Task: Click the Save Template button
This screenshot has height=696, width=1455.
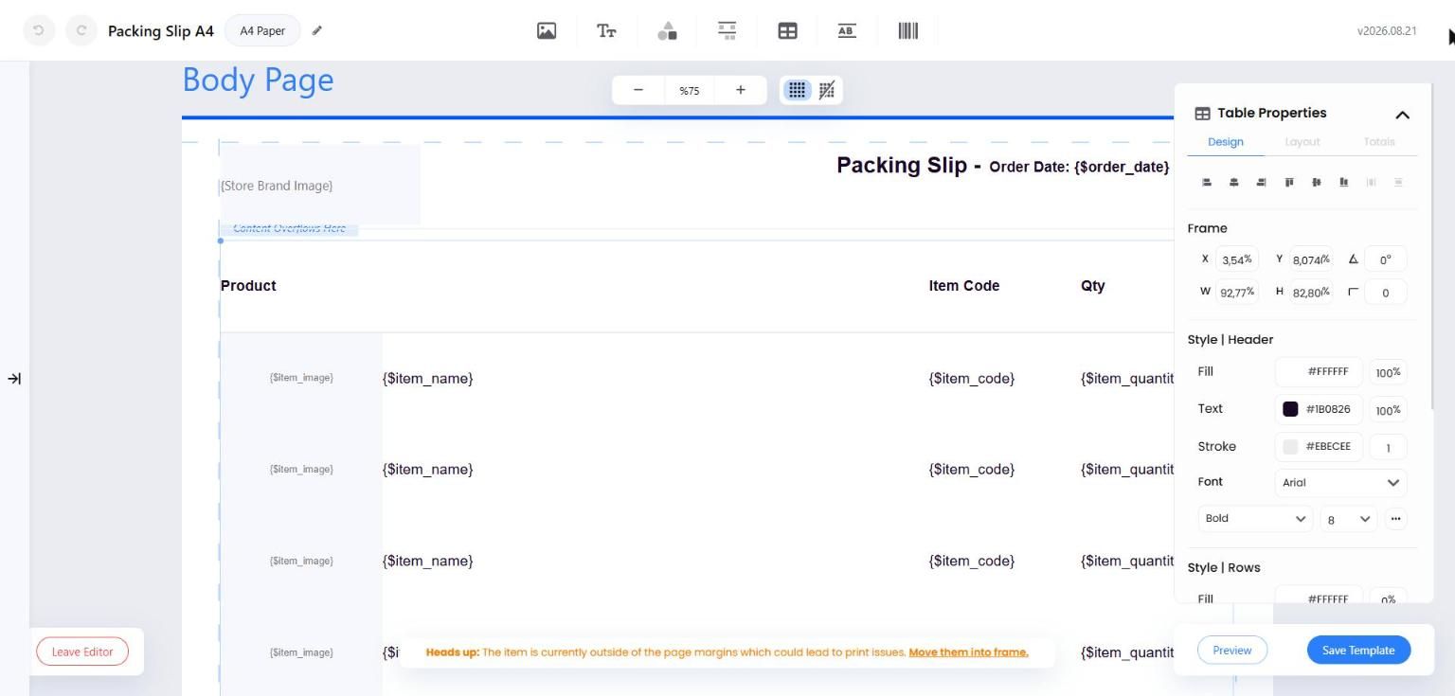Action: pos(1358,651)
